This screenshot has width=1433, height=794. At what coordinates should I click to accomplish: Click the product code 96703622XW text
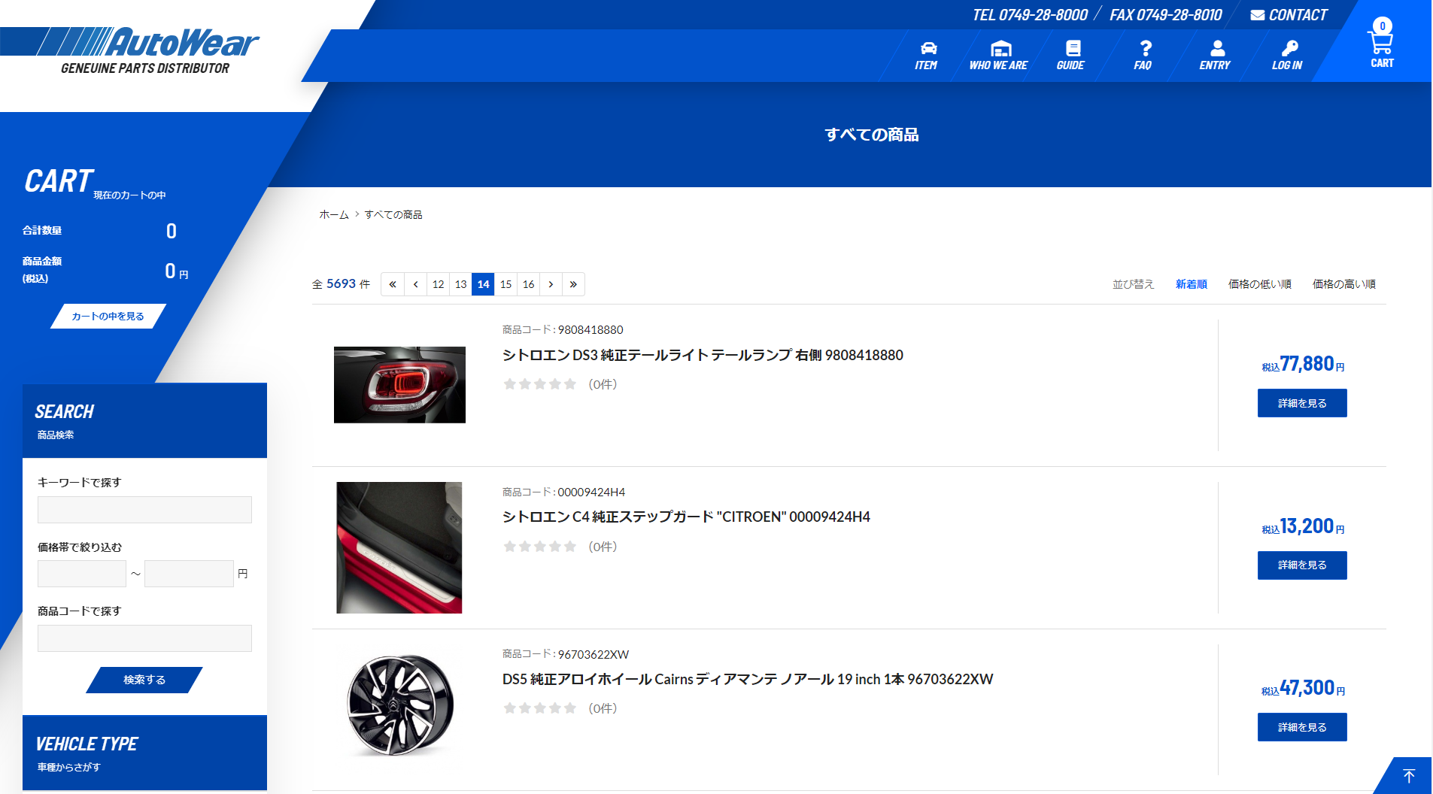coord(594,654)
